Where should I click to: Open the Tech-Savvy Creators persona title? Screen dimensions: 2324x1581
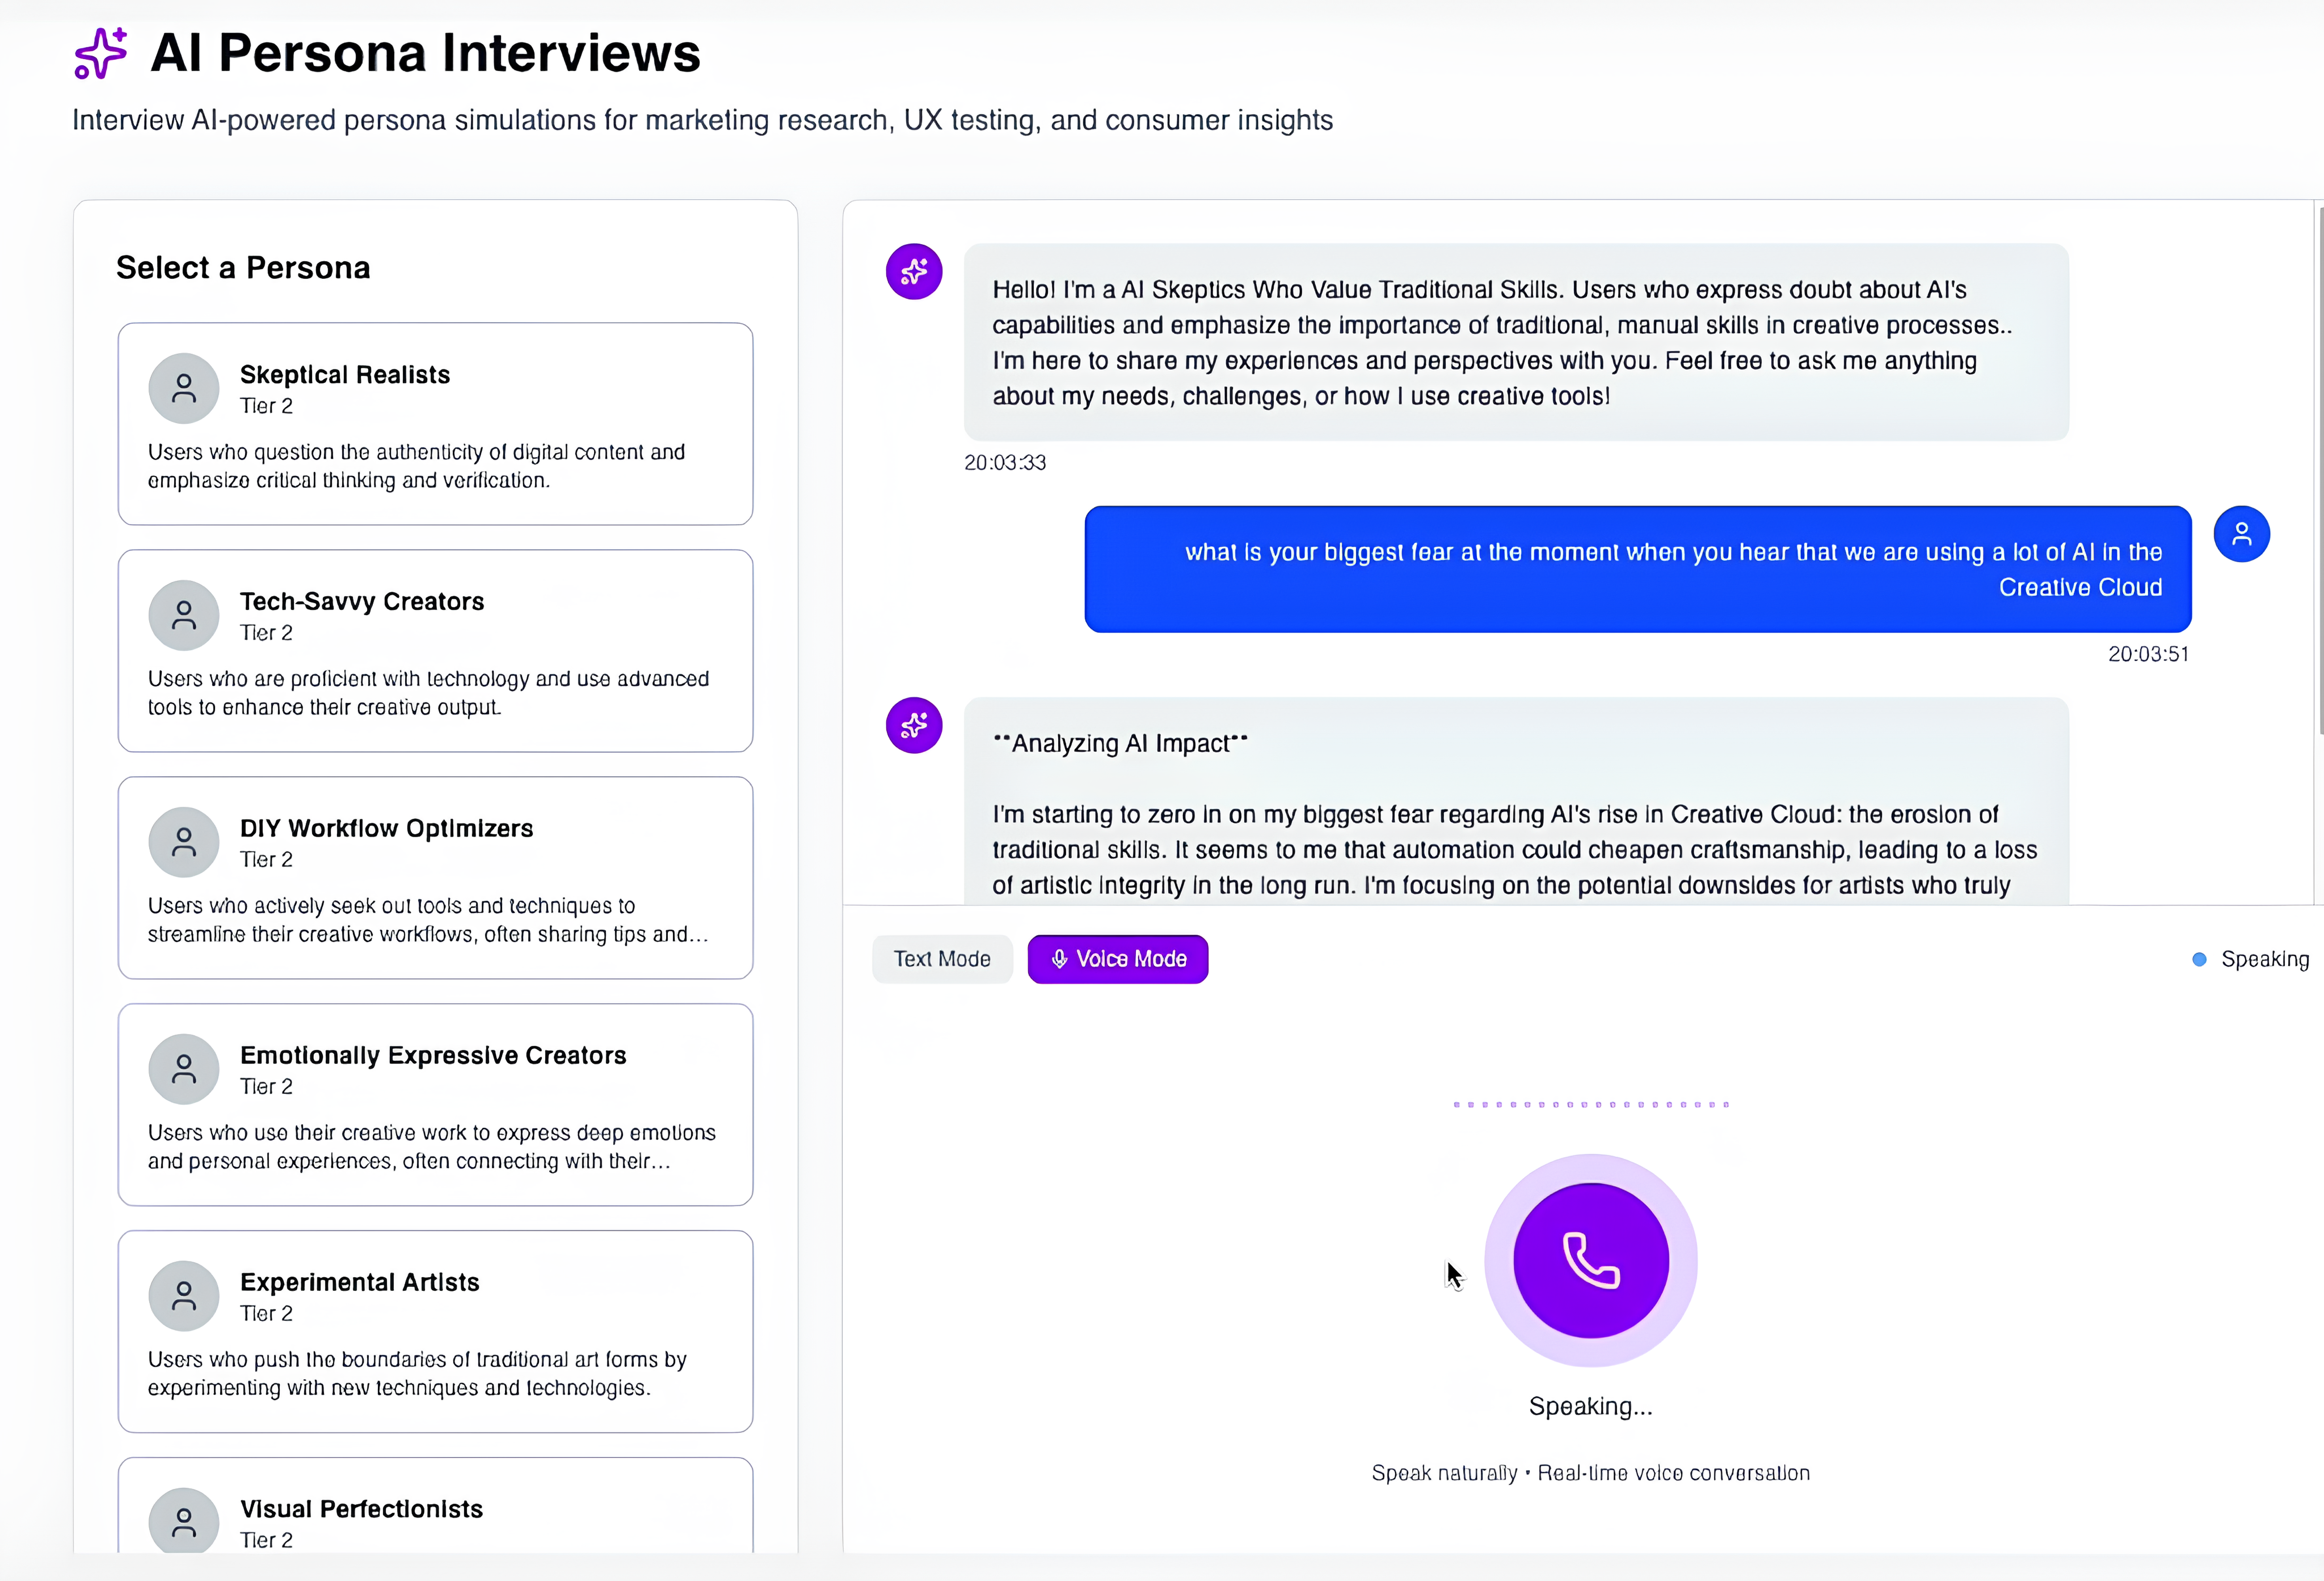click(362, 601)
